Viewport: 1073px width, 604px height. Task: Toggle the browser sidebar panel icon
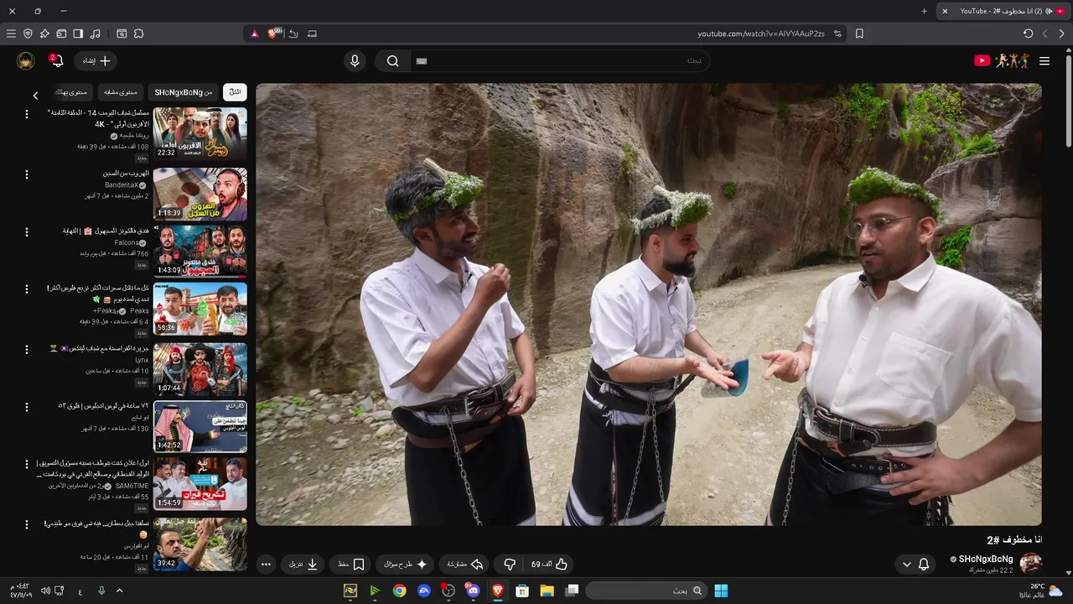pyautogui.click(x=78, y=34)
